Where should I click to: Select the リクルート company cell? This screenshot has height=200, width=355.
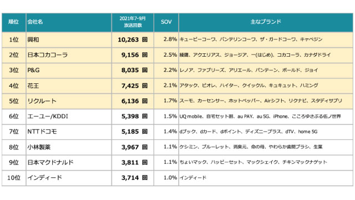click(69, 101)
